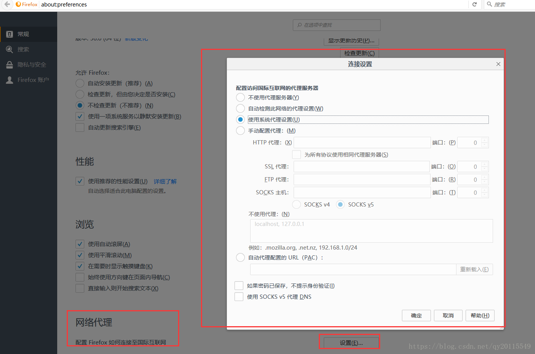Image resolution: width=535 pixels, height=354 pixels.
Task: Close the 连接设置 dialog
Action: click(498, 64)
